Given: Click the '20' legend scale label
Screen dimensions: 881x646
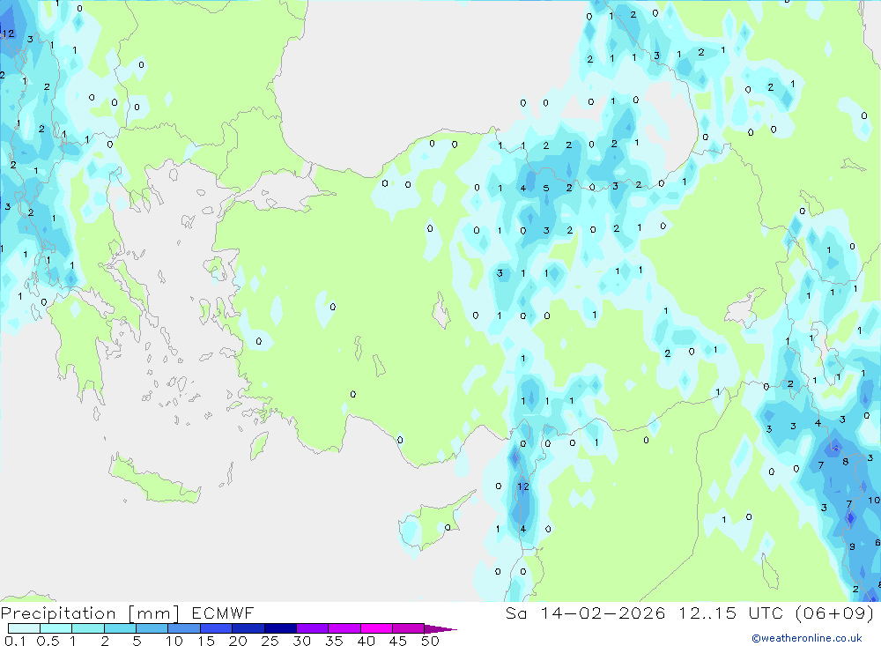Looking at the screenshot, I should pos(238,641).
